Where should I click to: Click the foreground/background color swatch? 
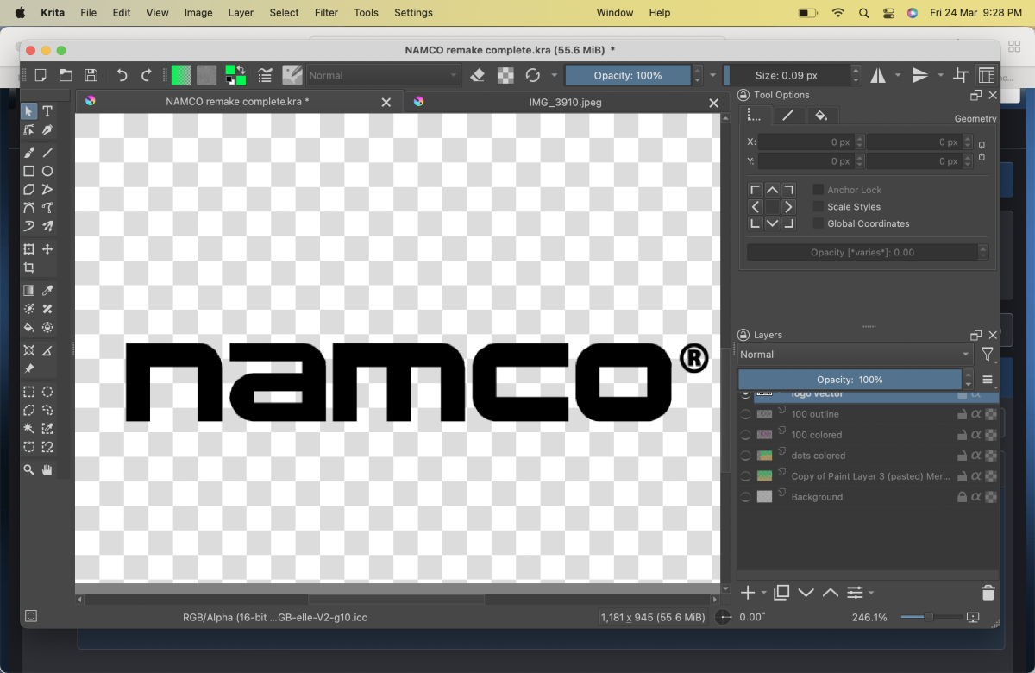[235, 75]
